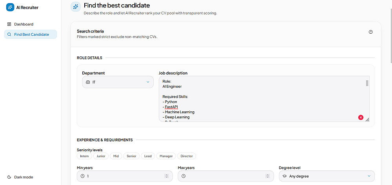The image size is (392, 185).
Task: Choose the Lead seniority level
Action: tap(148, 156)
